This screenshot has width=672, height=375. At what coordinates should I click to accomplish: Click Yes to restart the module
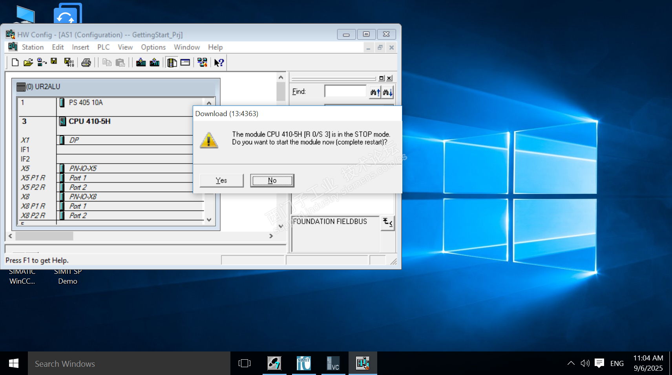coord(221,180)
